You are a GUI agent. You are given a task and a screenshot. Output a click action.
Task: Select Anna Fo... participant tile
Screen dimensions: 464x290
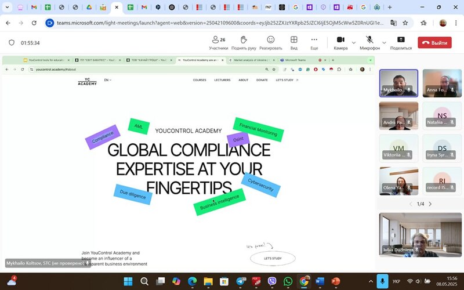tap(442, 83)
